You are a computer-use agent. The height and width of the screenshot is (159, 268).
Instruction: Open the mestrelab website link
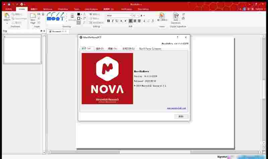pos(177,108)
